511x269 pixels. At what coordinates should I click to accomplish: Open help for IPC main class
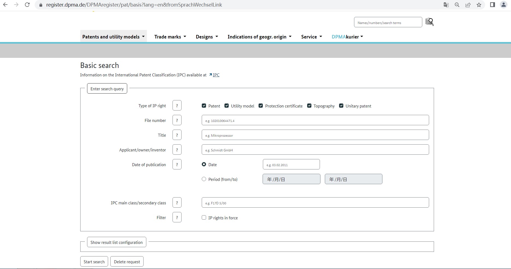(177, 203)
